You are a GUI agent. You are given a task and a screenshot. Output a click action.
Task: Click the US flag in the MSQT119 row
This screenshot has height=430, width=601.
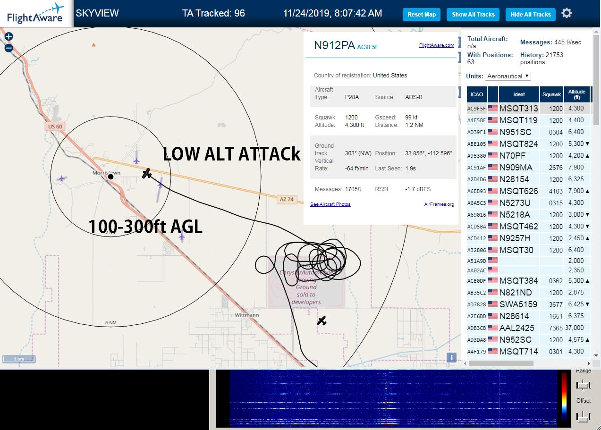(493, 120)
